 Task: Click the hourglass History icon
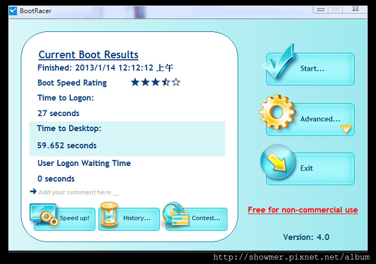tap(109, 215)
